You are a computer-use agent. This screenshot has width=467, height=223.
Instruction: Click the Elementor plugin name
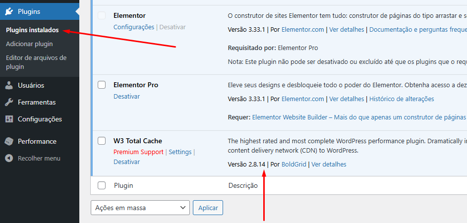pyautogui.click(x=129, y=15)
